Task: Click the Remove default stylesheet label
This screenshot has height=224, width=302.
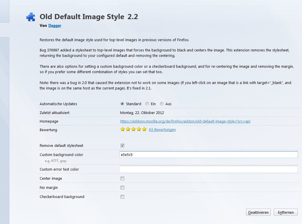Action: pyautogui.click(x=61, y=146)
